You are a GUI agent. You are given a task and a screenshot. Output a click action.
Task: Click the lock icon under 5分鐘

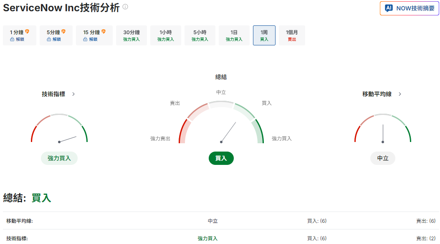click(49, 39)
